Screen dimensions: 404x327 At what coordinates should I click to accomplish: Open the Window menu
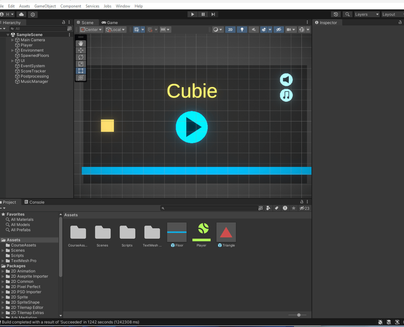123,6
